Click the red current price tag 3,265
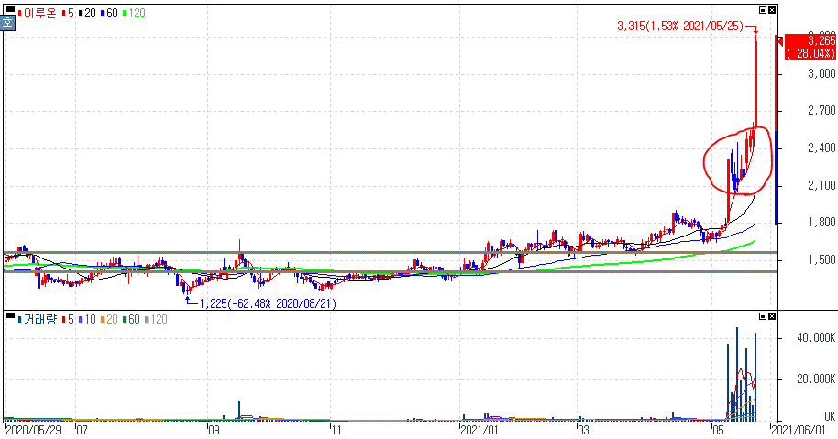 pyautogui.click(x=810, y=47)
